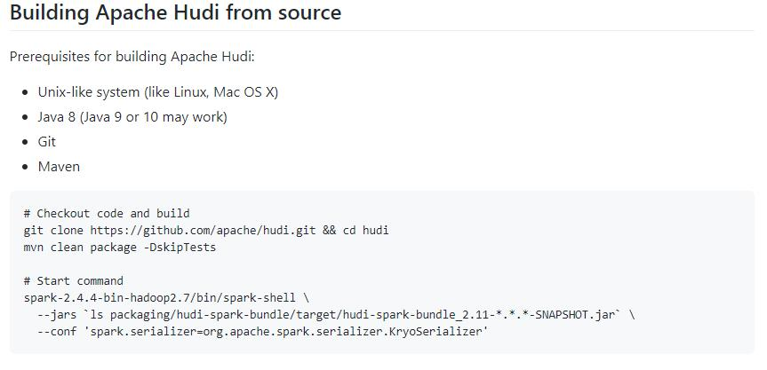This screenshot has height=370, width=767.
Task: Click the "Maven" list item
Action: click(x=59, y=167)
